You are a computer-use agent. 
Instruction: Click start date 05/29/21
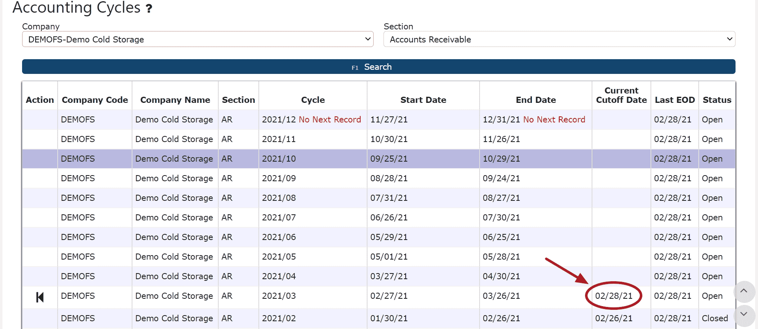click(389, 237)
